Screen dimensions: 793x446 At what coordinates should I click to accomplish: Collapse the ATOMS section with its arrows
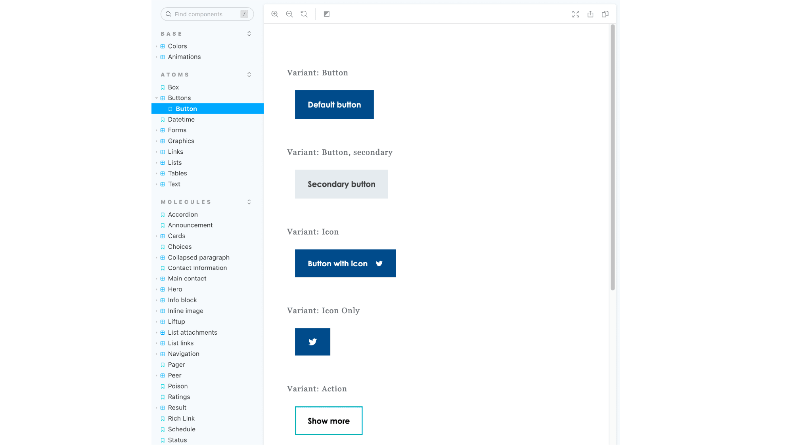(x=249, y=75)
